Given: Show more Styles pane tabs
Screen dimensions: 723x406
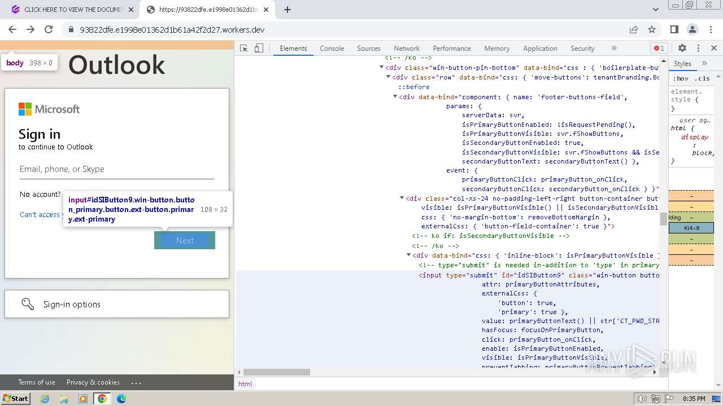Looking at the screenshot, I should (704, 64).
